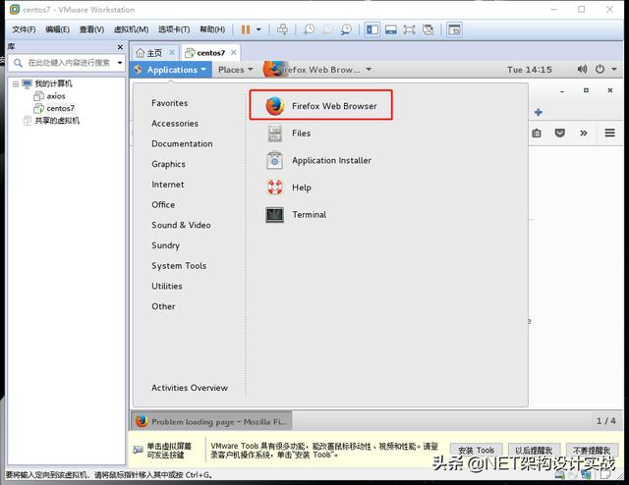The width and height of the screenshot is (629, 485).
Task: Open the snapshot manager icon
Action: [x=346, y=29]
